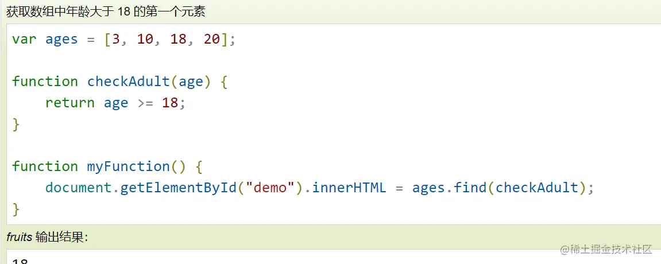Click the number 3 in the array
This screenshot has width=661, height=264.
(x=115, y=40)
